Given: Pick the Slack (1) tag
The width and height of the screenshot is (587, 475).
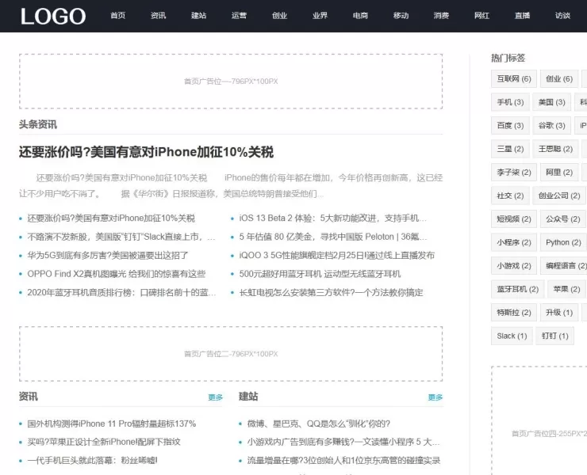Looking at the screenshot, I should pyautogui.click(x=512, y=336).
